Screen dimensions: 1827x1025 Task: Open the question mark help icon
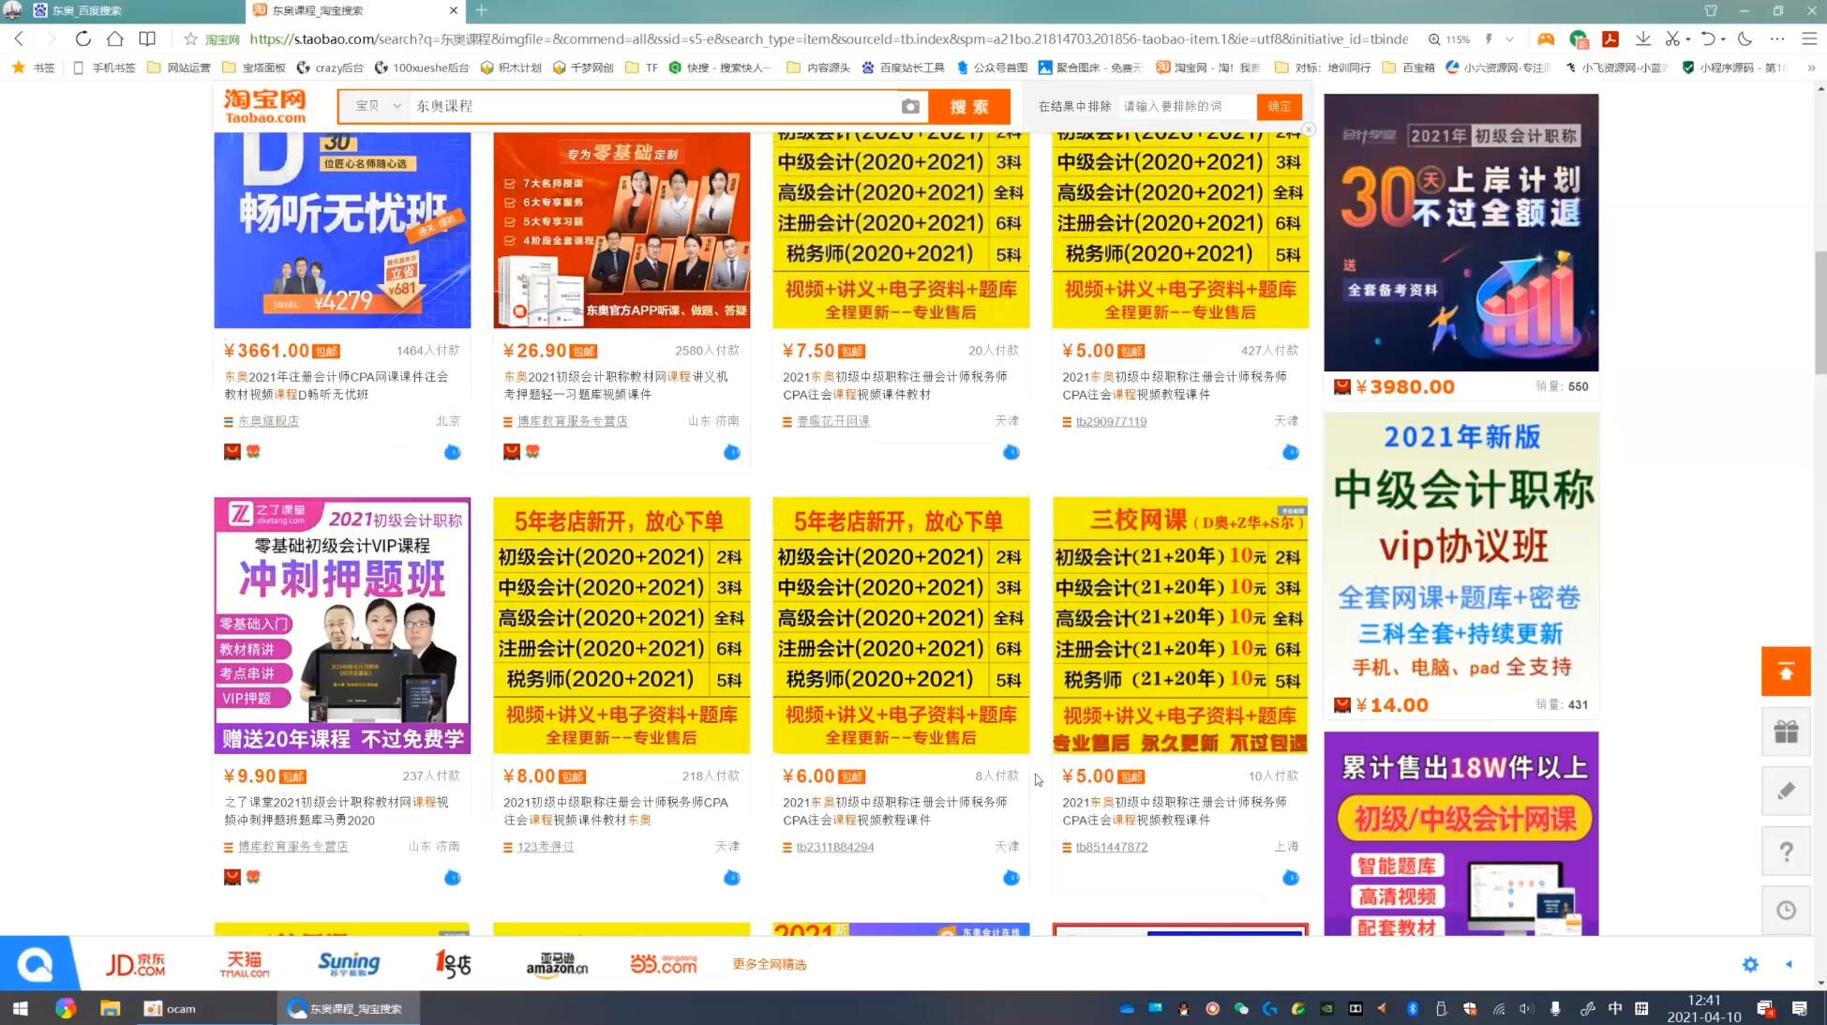[1785, 852]
